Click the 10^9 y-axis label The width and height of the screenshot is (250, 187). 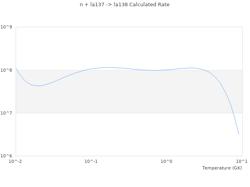pyautogui.click(x=7, y=27)
